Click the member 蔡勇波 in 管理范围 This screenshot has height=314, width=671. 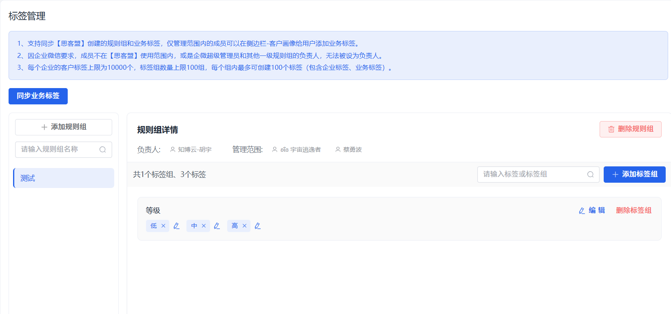[352, 150]
